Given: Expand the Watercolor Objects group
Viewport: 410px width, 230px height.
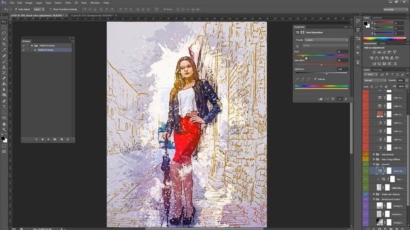Looking at the screenshot, I should [374, 194].
